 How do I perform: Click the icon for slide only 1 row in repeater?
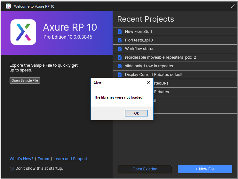click(x=120, y=66)
